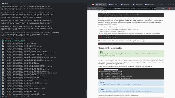Click inline code 'profile' in the paragraph
The image size is (175, 98).
144,66
